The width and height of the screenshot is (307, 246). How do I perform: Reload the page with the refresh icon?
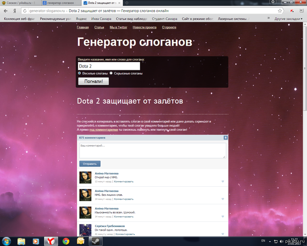pyautogui.click(x=25, y=11)
